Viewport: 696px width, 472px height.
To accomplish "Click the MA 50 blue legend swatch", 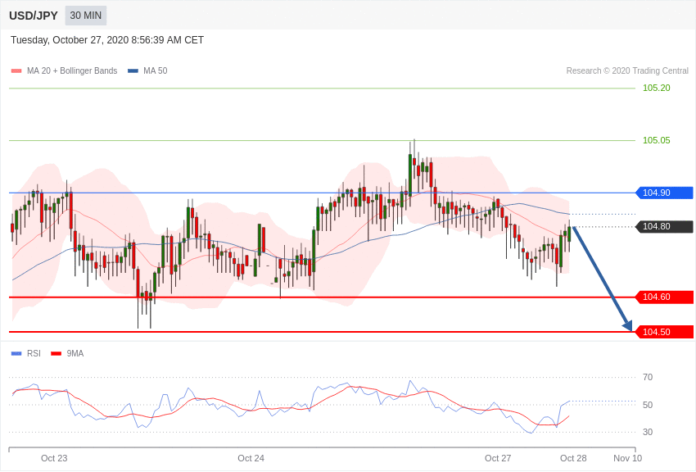I will point(133,70).
